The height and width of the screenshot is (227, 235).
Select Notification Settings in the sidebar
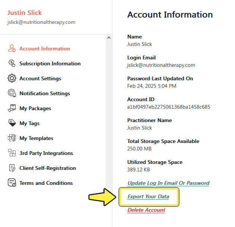[45, 93]
